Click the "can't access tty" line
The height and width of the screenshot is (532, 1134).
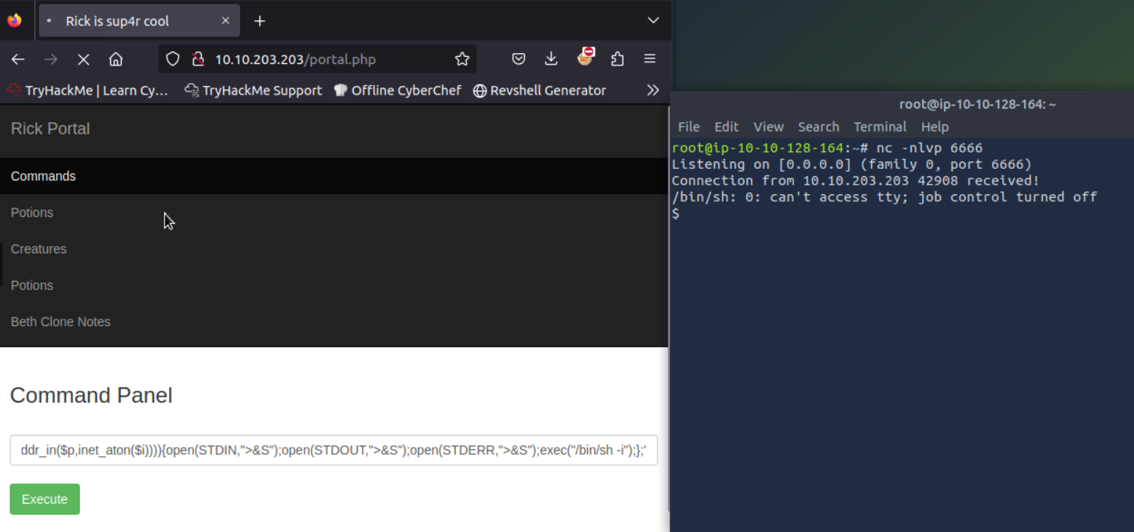coord(884,197)
